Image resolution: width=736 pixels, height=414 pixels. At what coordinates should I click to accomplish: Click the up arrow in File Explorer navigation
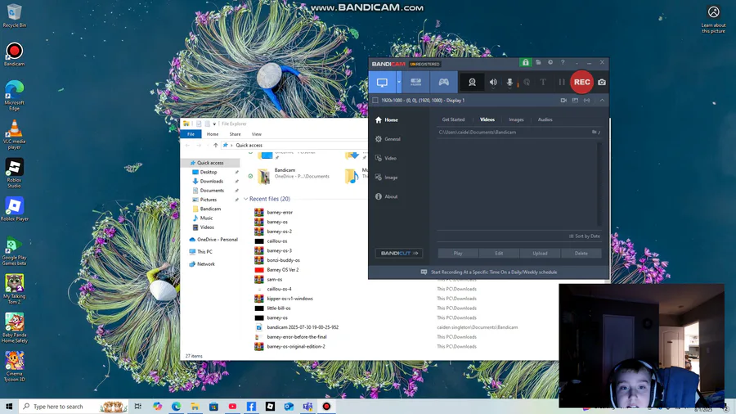[x=215, y=146]
